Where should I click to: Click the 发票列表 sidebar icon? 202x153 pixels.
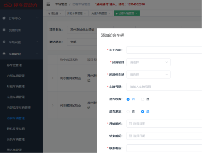point(4,30)
